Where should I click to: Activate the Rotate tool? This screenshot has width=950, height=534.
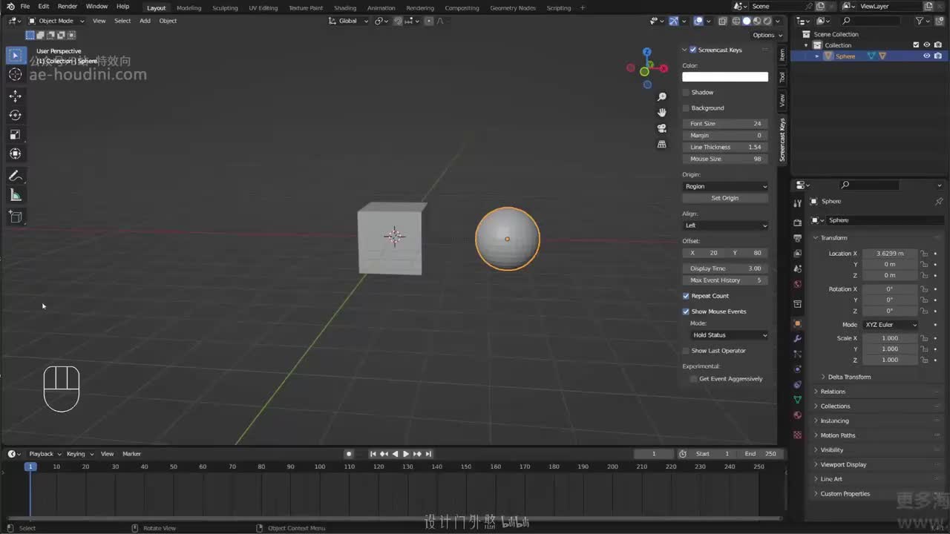[15, 115]
